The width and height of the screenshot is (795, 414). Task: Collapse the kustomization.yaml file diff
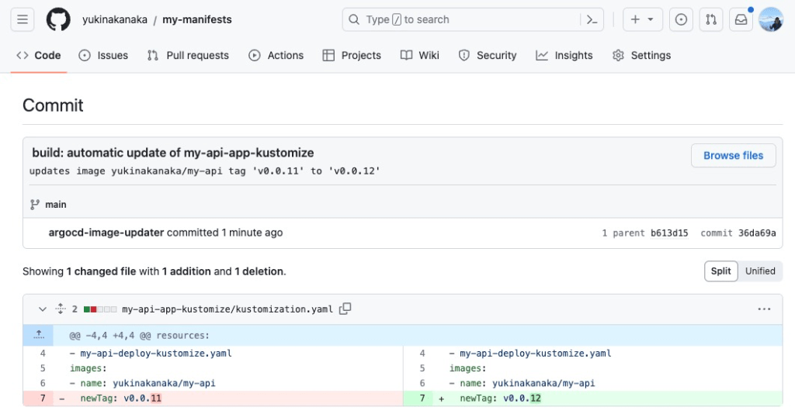click(43, 309)
